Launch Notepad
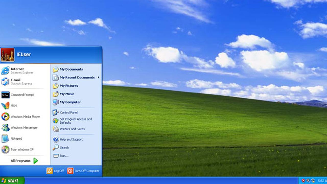Image resolution: width=327 pixels, height=184 pixels. click(x=16, y=139)
